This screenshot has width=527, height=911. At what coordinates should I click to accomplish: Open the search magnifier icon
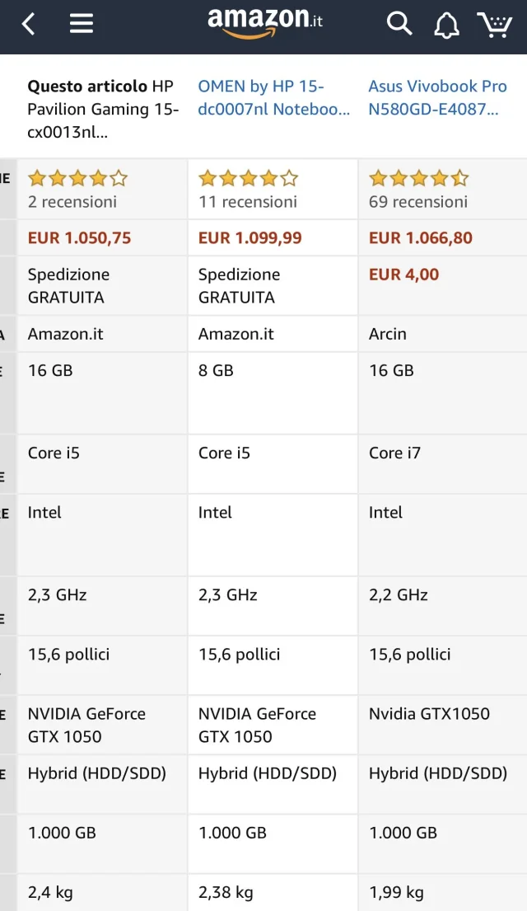click(x=399, y=24)
